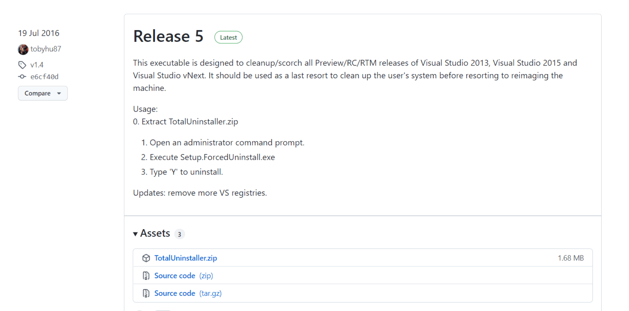Click the Release 5 title heading

168,36
